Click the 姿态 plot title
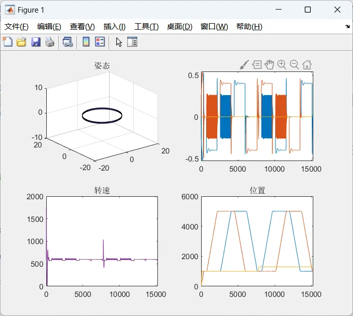Viewport: 353px width, 316px height. coord(102,65)
